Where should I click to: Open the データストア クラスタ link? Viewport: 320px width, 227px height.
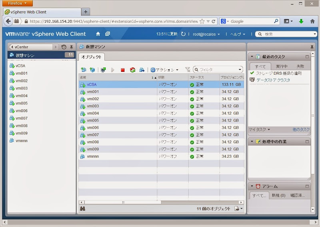[273, 80]
